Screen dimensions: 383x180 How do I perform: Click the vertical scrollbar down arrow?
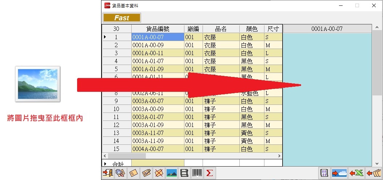pos(377,163)
